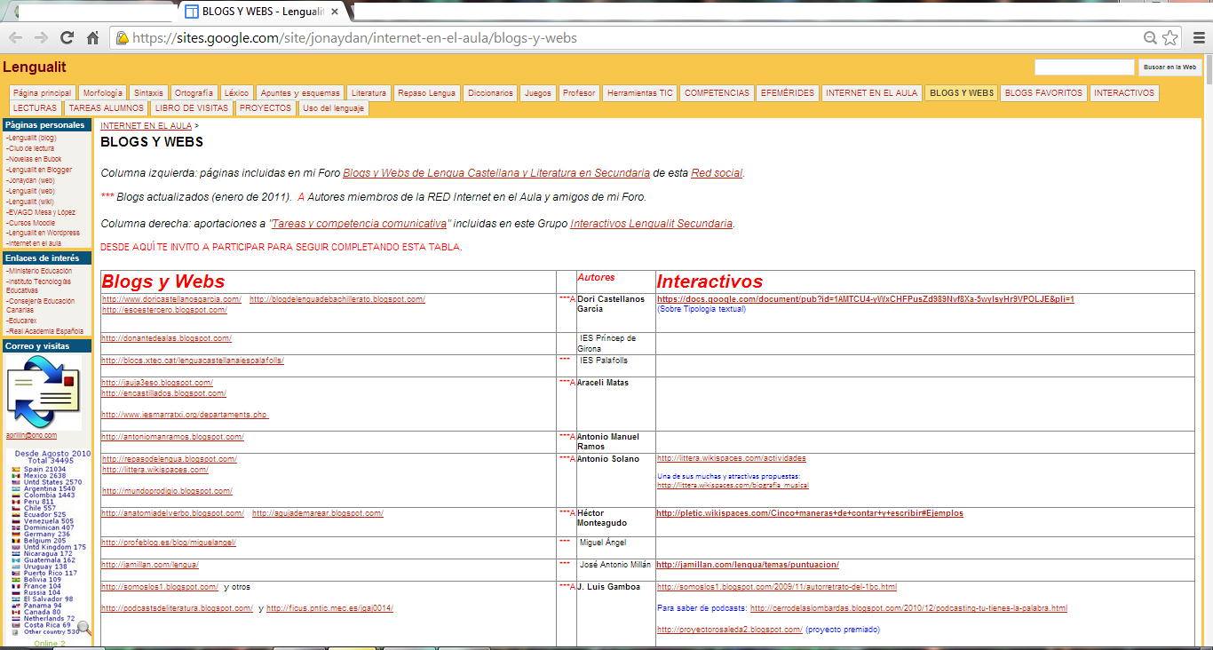Open the LIBRO DE VISITAS tab
This screenshot has width=1213, height=650.
pos(192,108)
